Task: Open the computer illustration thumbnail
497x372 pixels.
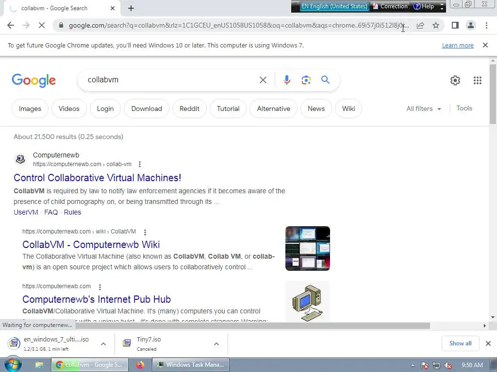Action: coord(307,302)
